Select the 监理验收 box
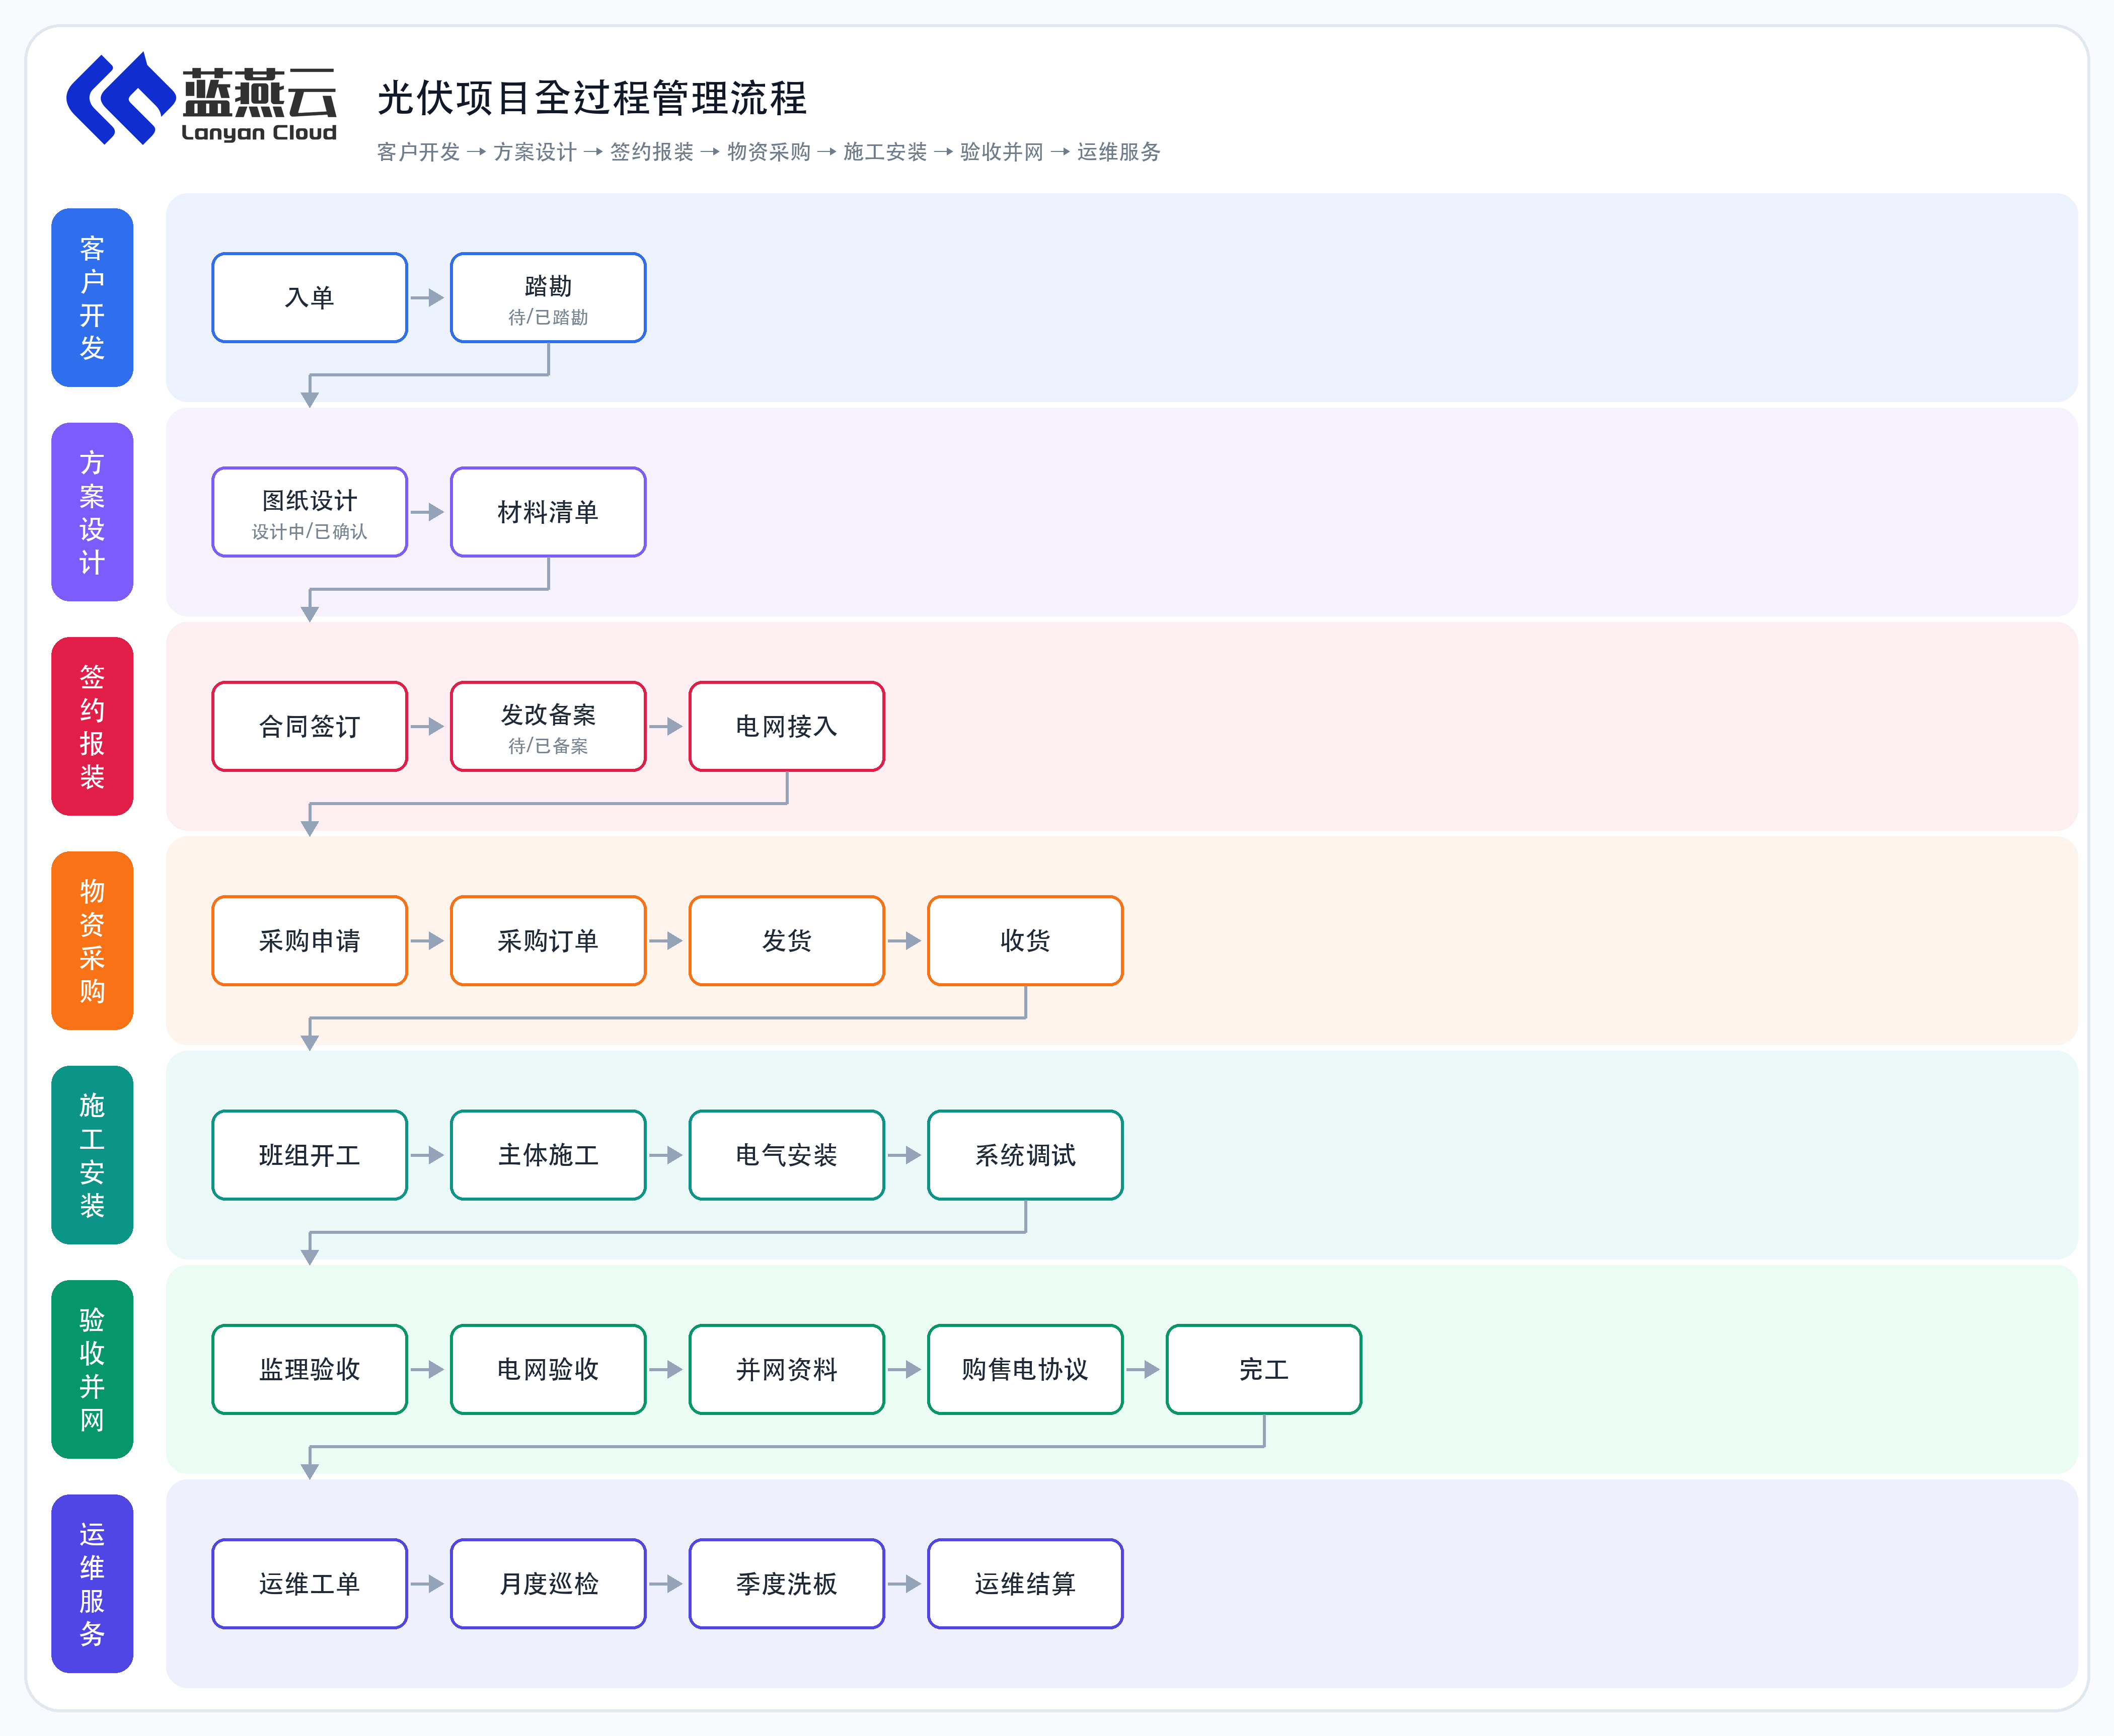The image size is (2114, 1736). [x=310, y=1369]
